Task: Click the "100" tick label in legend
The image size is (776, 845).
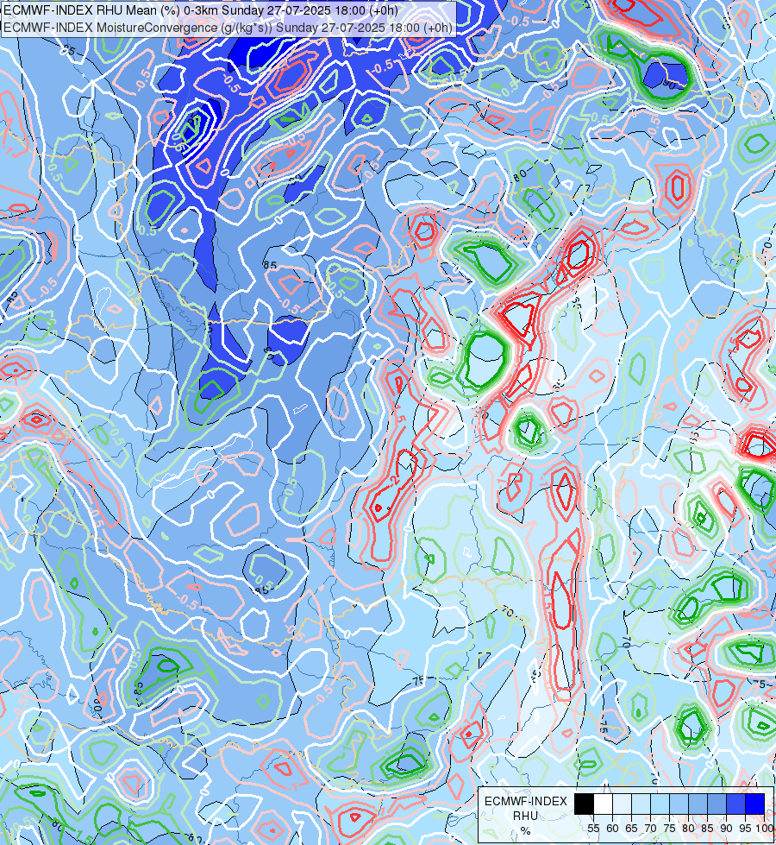Action: click(765, 829)
